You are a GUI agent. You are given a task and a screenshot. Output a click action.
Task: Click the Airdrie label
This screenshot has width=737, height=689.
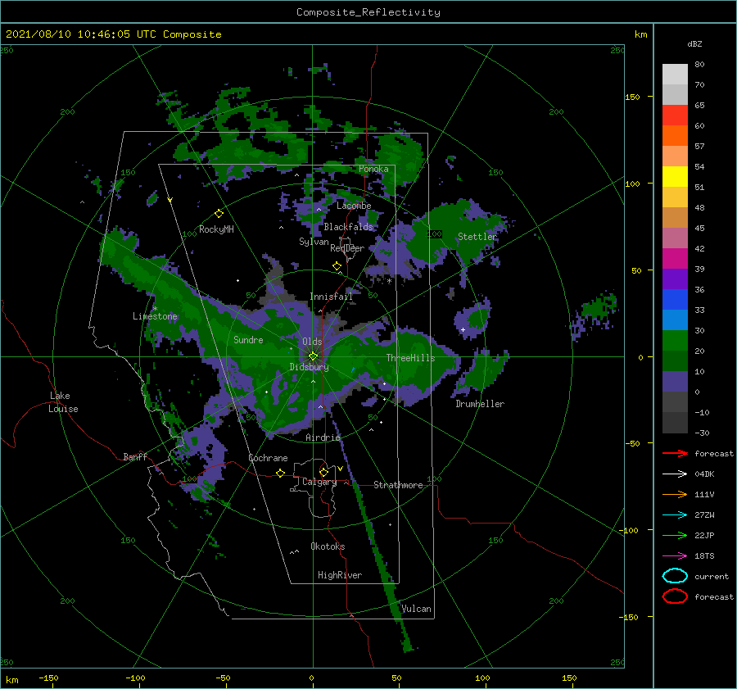(323, 437)
